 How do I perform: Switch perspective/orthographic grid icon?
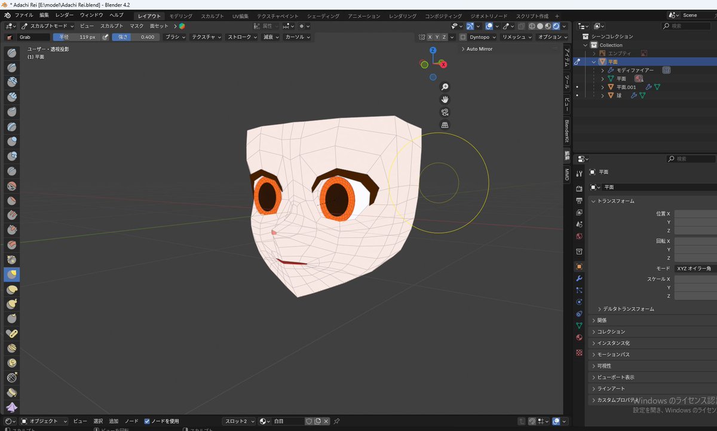pos(445,125)
